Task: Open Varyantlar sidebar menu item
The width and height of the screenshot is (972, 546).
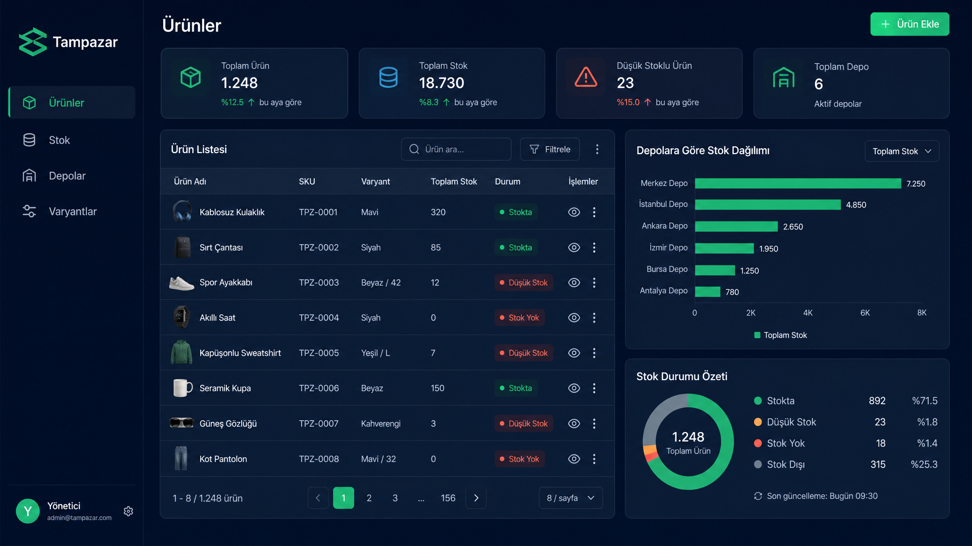Action: point(72,211)
